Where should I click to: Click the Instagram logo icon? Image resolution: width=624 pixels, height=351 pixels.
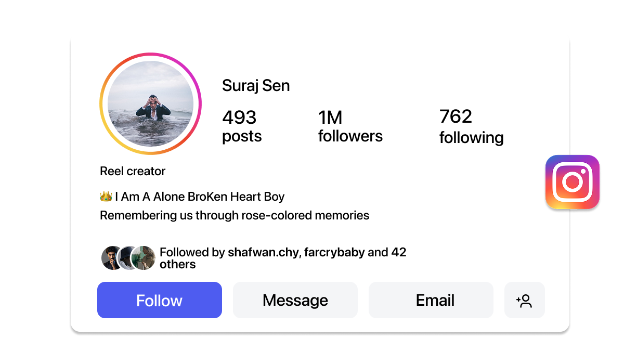coord(572,182)
